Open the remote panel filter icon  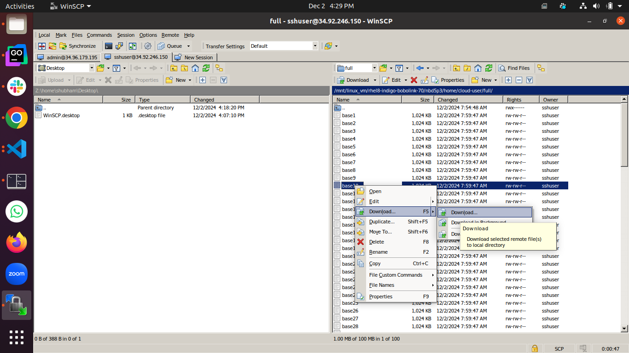(399, 68)
